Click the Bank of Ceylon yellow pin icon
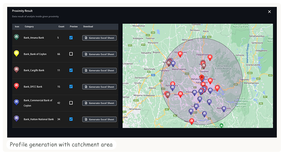Screen dimensions: 284x156 (17, 54)
